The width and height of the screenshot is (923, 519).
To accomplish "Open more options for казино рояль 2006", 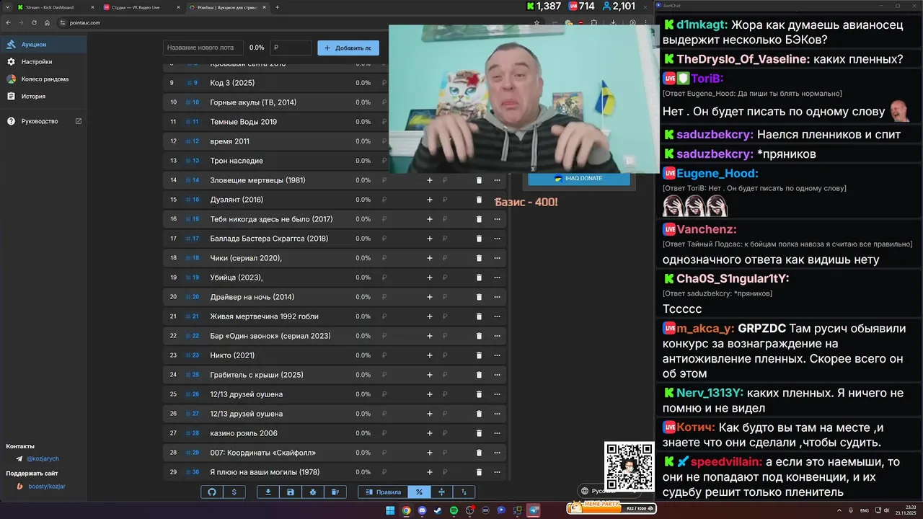I will [497, 433].
